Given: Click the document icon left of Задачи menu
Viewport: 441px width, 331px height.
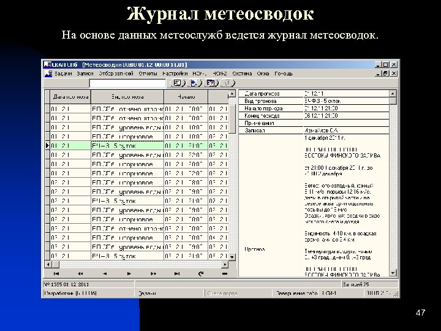Looking at the screenshot, I should (48, 74).
